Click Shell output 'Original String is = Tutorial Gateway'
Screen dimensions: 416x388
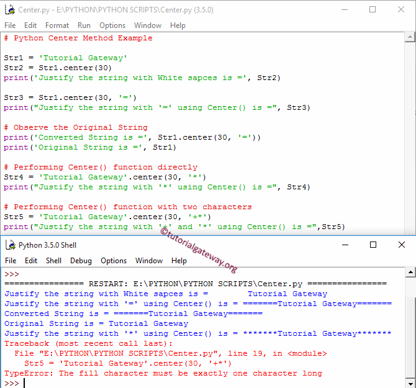click(x=96, y=324)
